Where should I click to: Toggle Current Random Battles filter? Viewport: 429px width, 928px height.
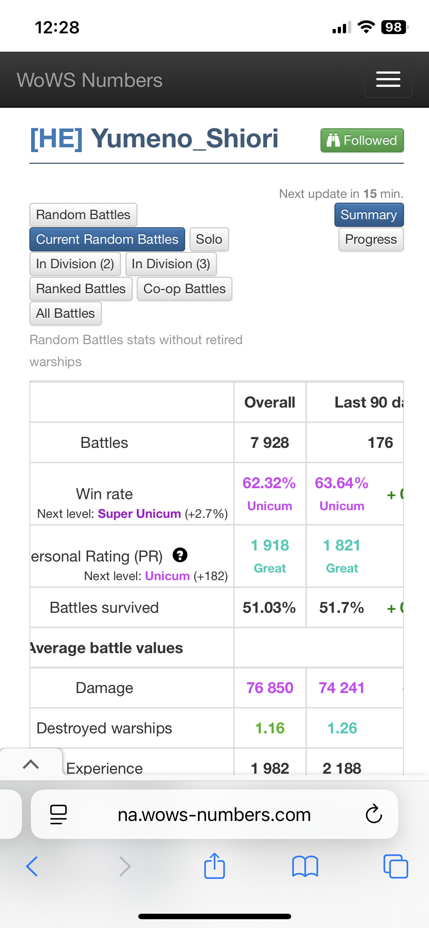pyautogui.click(x=107, y=239)
